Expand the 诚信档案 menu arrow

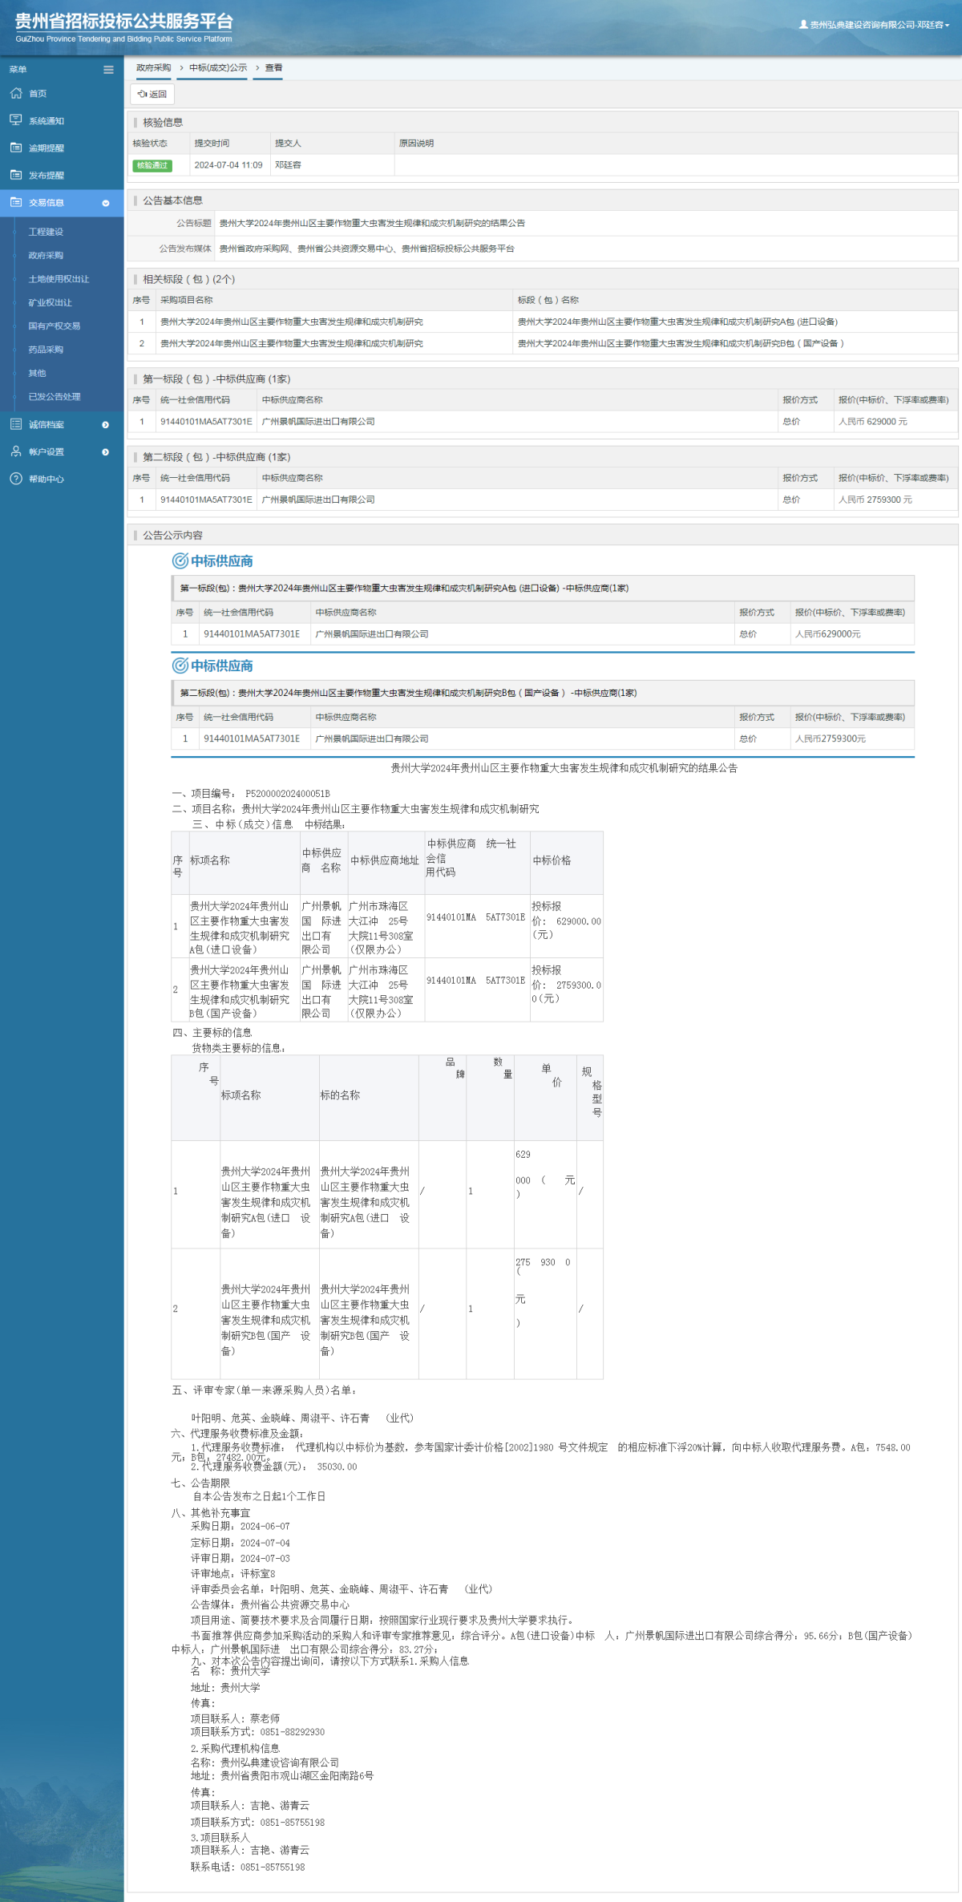tap(106, 425)
